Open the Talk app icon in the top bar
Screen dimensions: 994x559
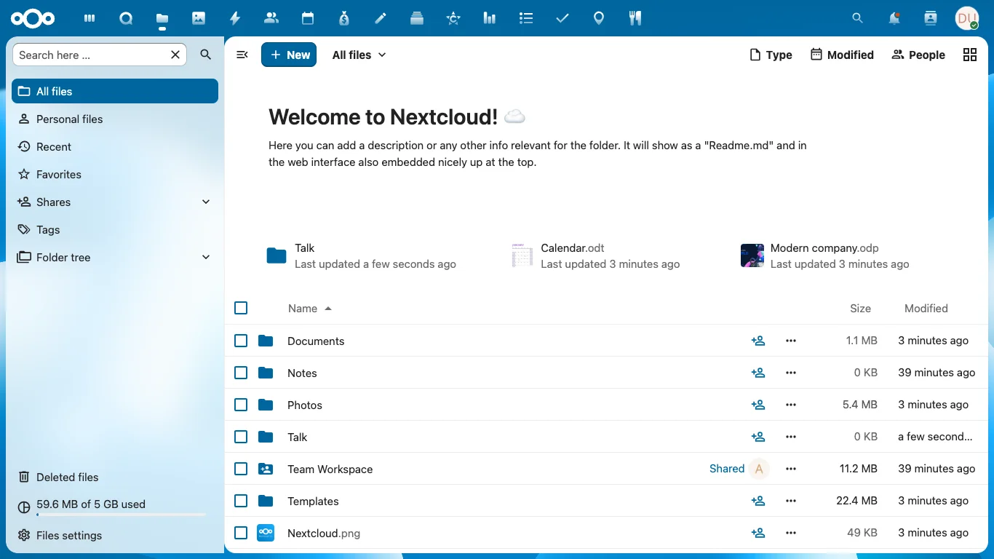click(126, 18)
